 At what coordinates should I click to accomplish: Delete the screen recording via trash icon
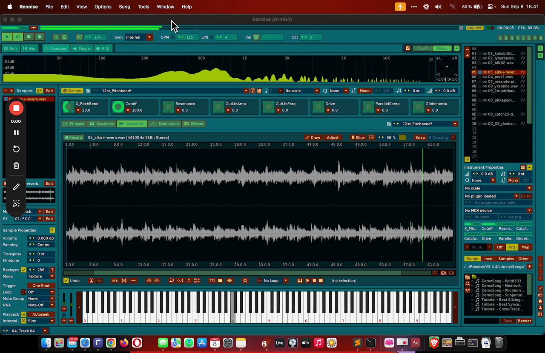tap(16, 166)
